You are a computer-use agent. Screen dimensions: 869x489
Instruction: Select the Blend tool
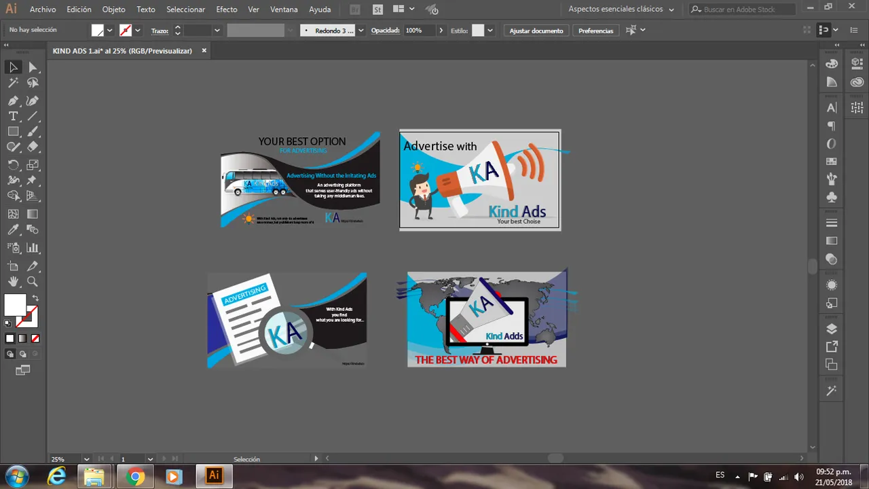33,230
